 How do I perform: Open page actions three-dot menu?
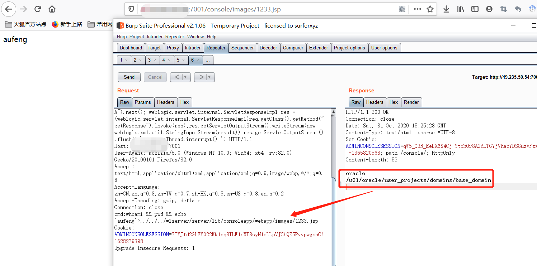click(417, 9)
